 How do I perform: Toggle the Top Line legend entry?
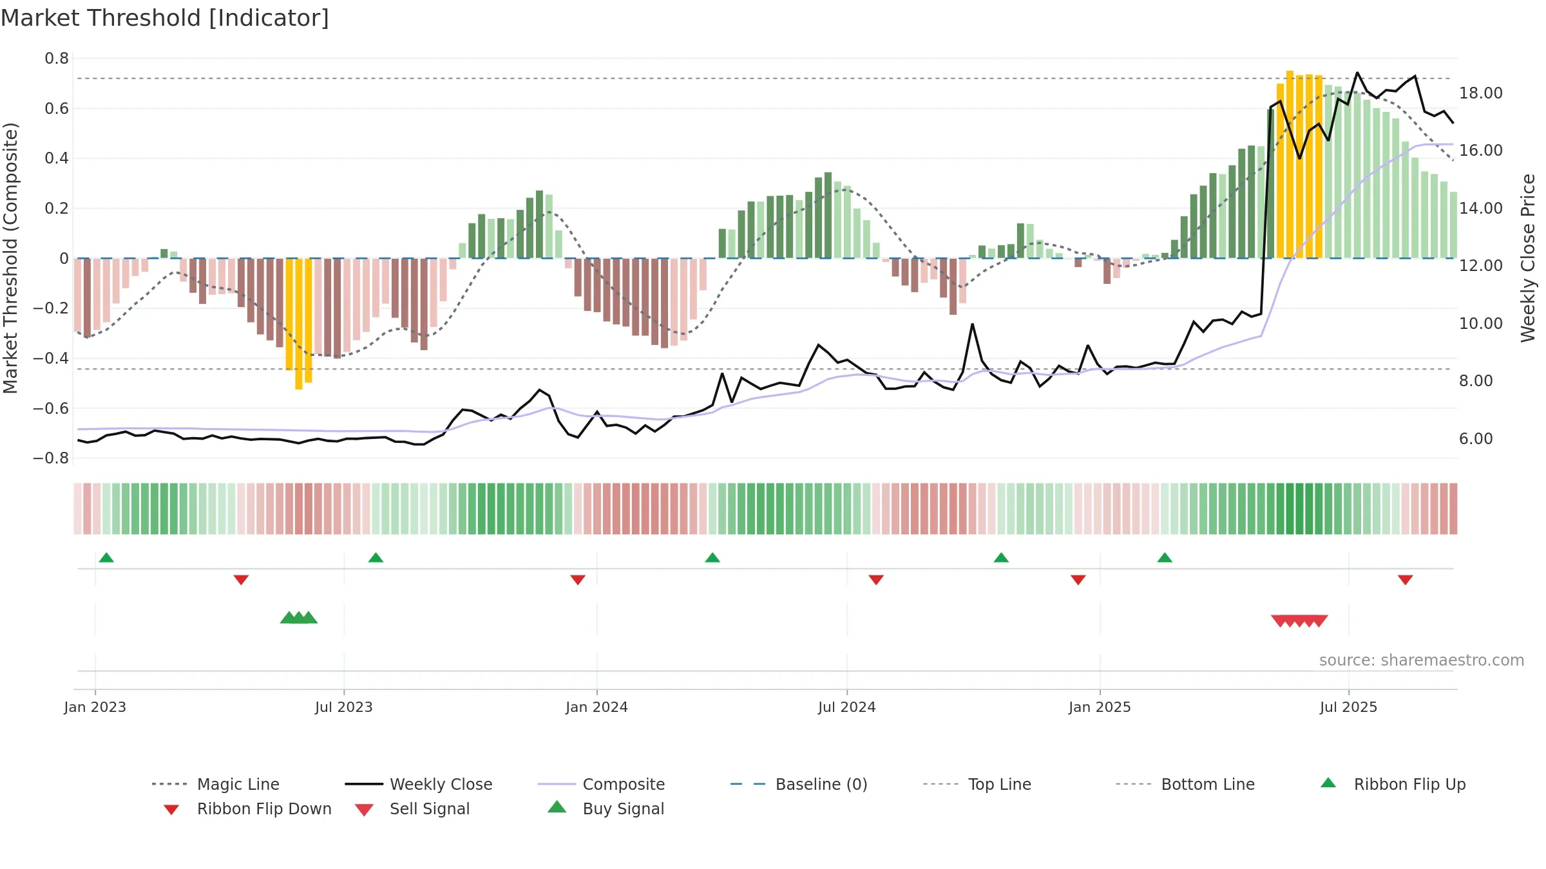point(977,784)
